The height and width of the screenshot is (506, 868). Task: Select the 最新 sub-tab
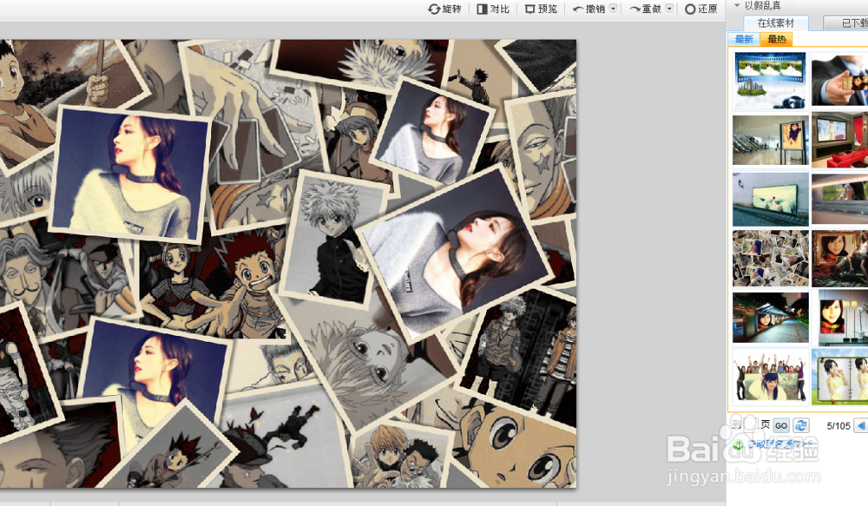tap(744, 39)
